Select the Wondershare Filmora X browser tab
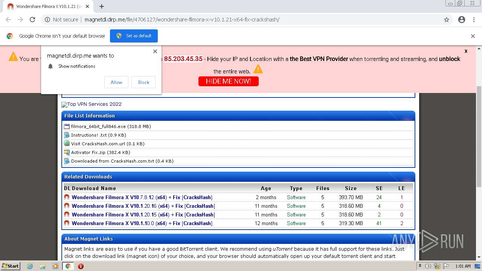482x271 pixels. click(x=49, y=7)
